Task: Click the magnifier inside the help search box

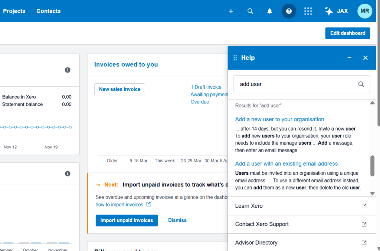Action: tap(361, 84)
